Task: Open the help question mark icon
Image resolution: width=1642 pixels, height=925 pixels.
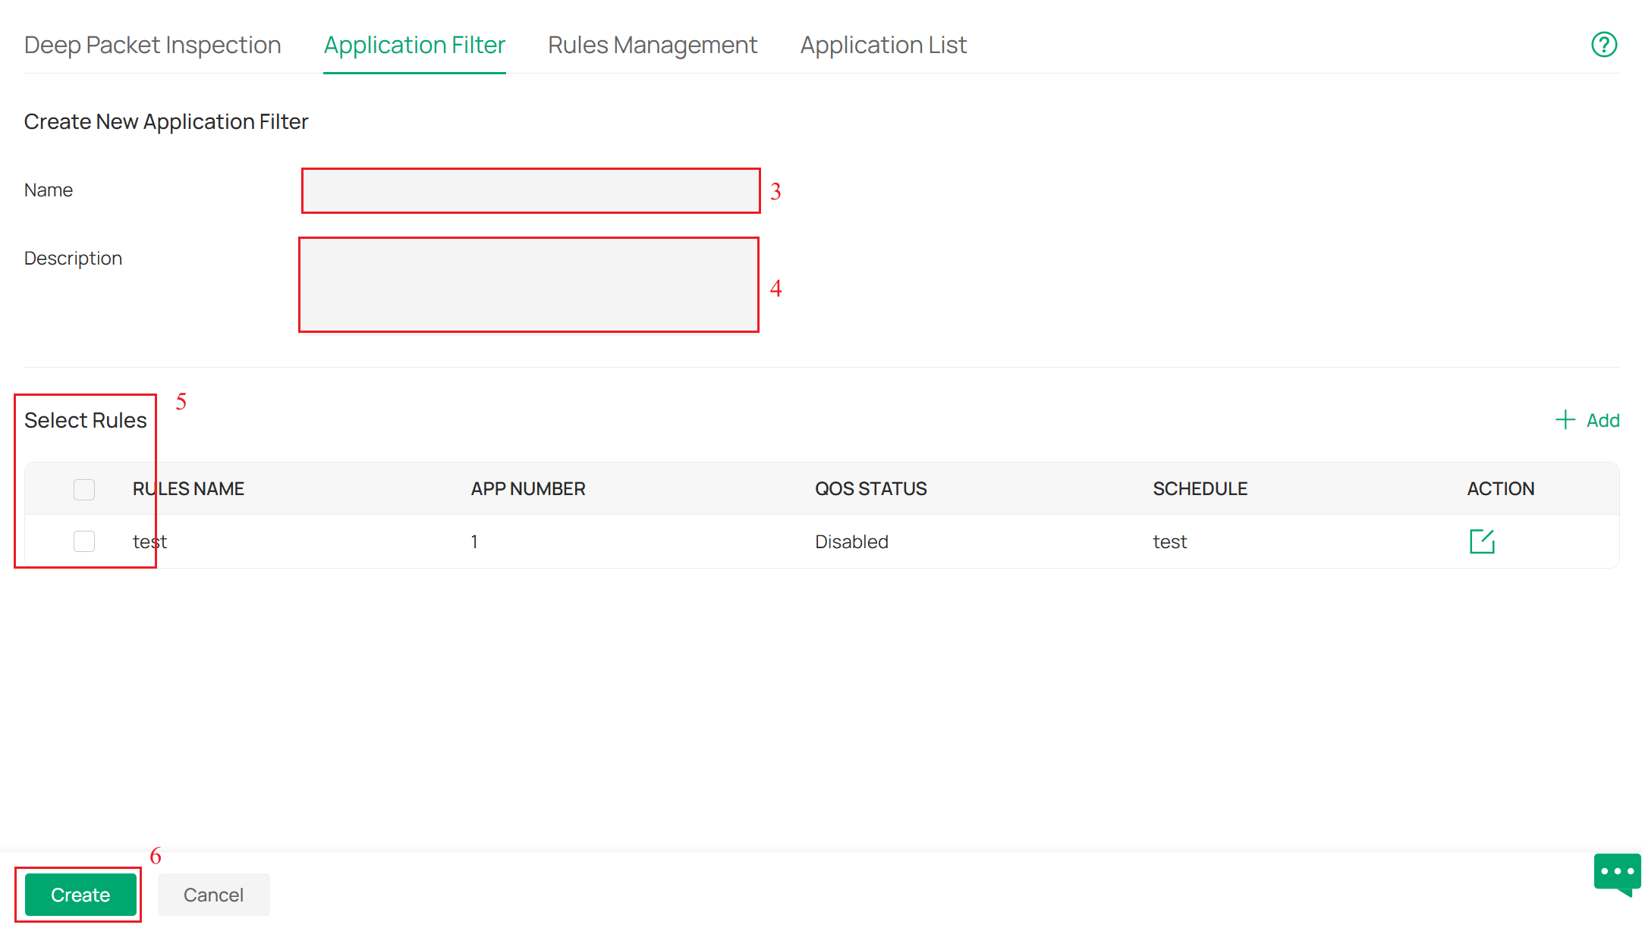Action: click(1603, 45)
